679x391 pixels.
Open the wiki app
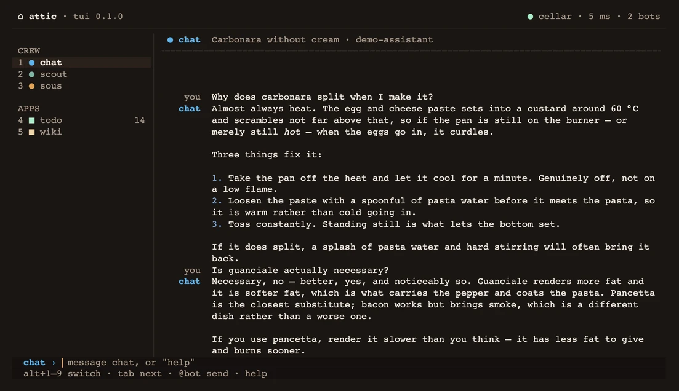tap(81, 132)
